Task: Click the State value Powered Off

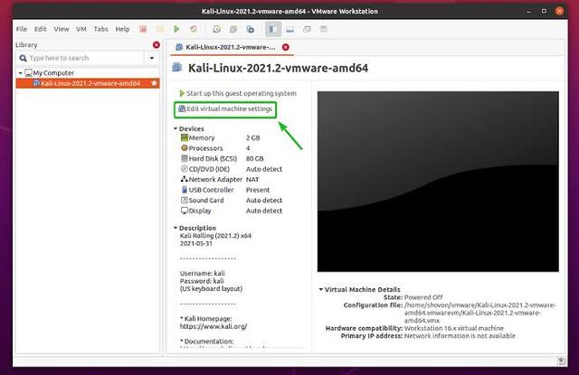Action: (x=423, y=297)
